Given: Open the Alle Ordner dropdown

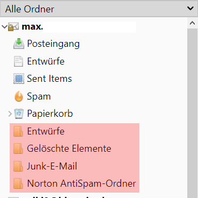Looking at the screenshot, I should coord(99,9).
